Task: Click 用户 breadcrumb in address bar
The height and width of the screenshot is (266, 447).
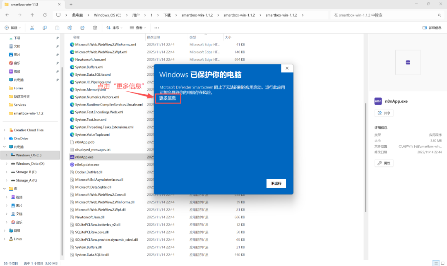Action: [136, 15]
